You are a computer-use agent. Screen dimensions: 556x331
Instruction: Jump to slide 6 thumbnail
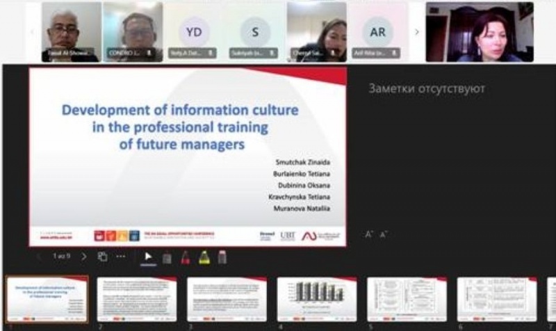(x=496, y=300)
